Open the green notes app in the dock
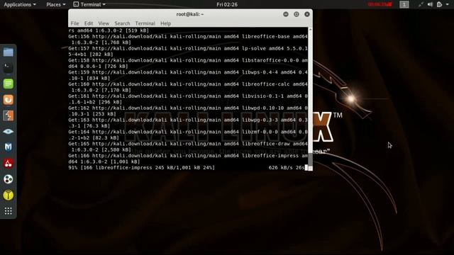Image resolution: width=454 pixels, height=255 pixels. [8, 84]
